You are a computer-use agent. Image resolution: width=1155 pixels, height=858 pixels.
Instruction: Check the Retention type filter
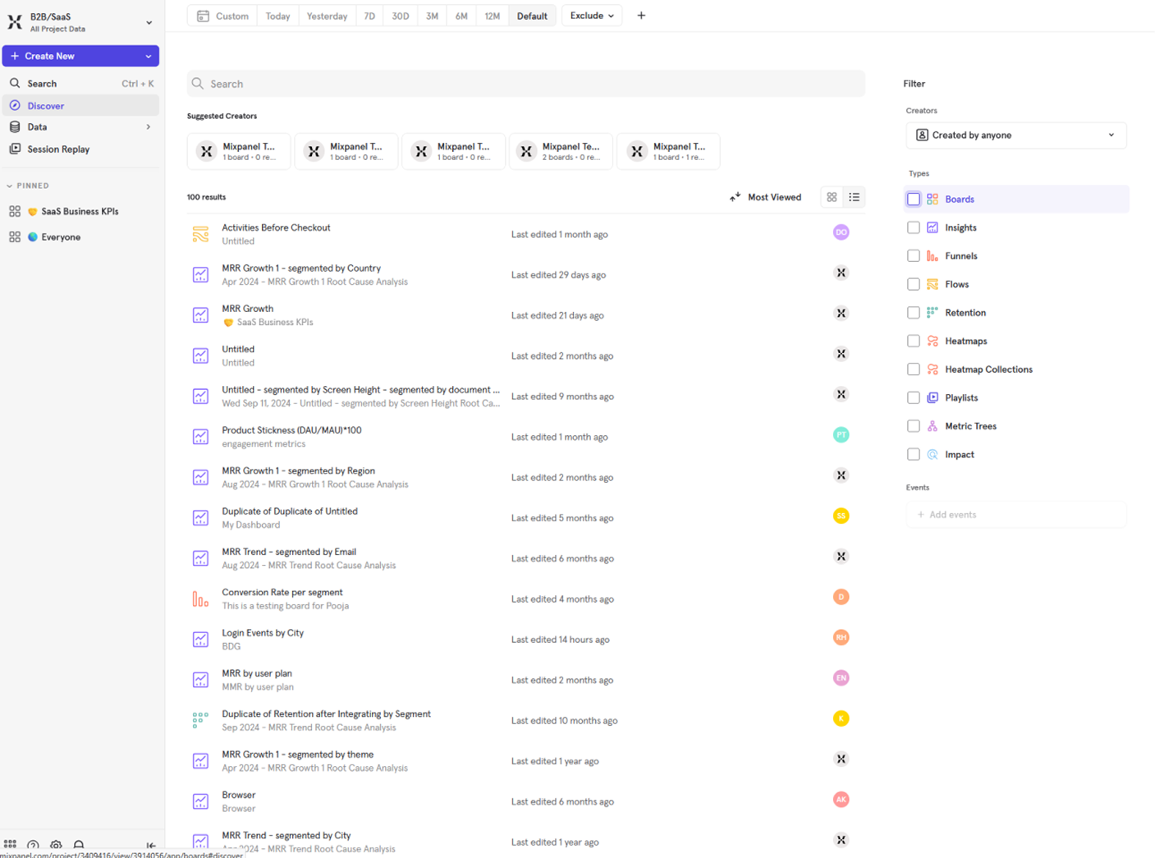click(913, 312)
